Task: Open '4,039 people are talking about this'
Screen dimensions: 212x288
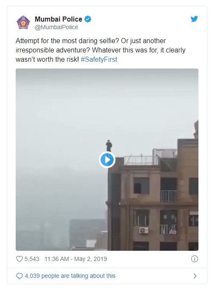Action: [x=70, y=276]
